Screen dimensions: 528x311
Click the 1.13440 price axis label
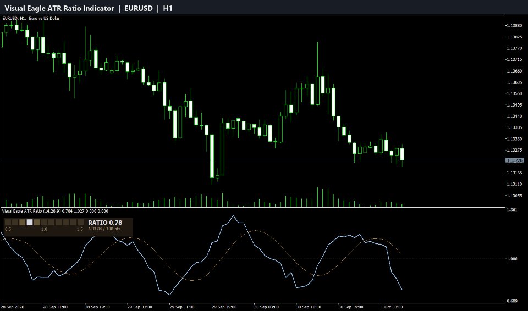click(515, 116)
